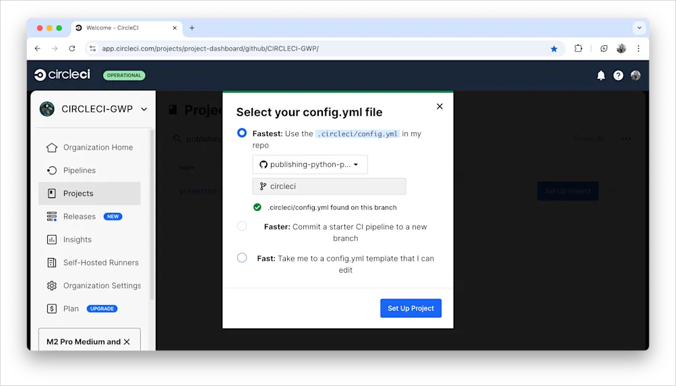
Task: Click the CircleCI logo in the header
Action: (x=62, y=75)
